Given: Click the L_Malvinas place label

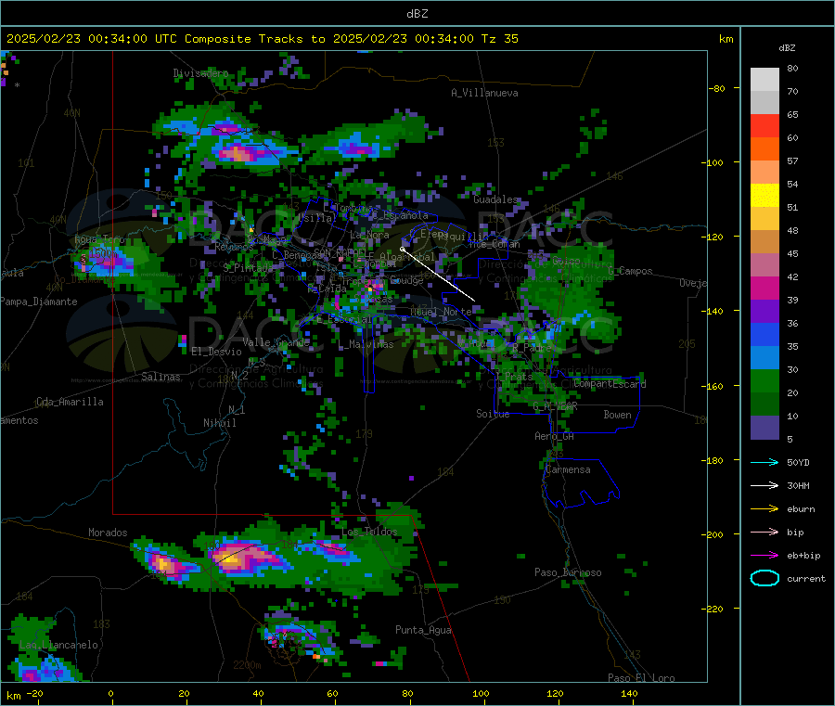Looking at the screenshot, I should coord(366,344).
